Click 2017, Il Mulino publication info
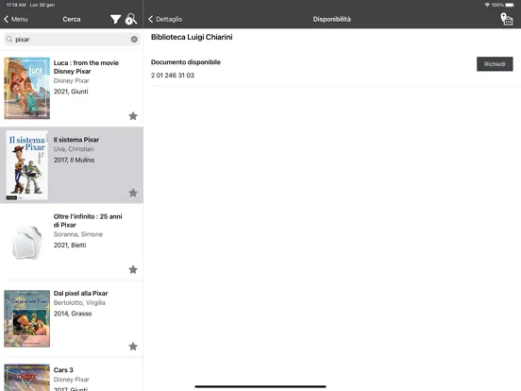 (75, 160)
